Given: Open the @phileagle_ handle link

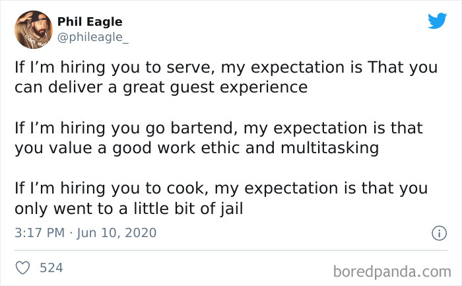Looking at the screenshot, I should 93,37.
